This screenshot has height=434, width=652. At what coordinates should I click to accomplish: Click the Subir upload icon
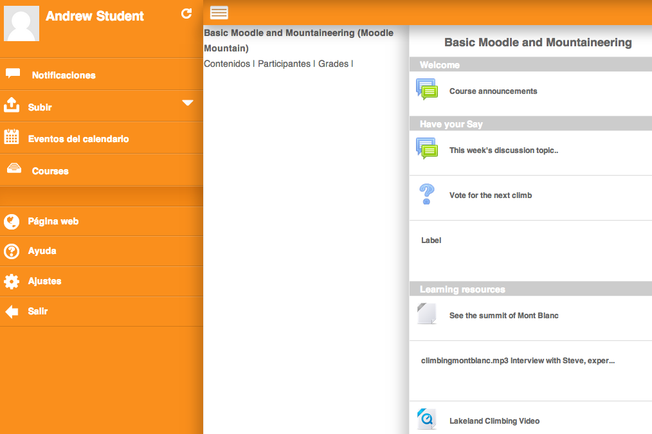(x=12, y=105)
